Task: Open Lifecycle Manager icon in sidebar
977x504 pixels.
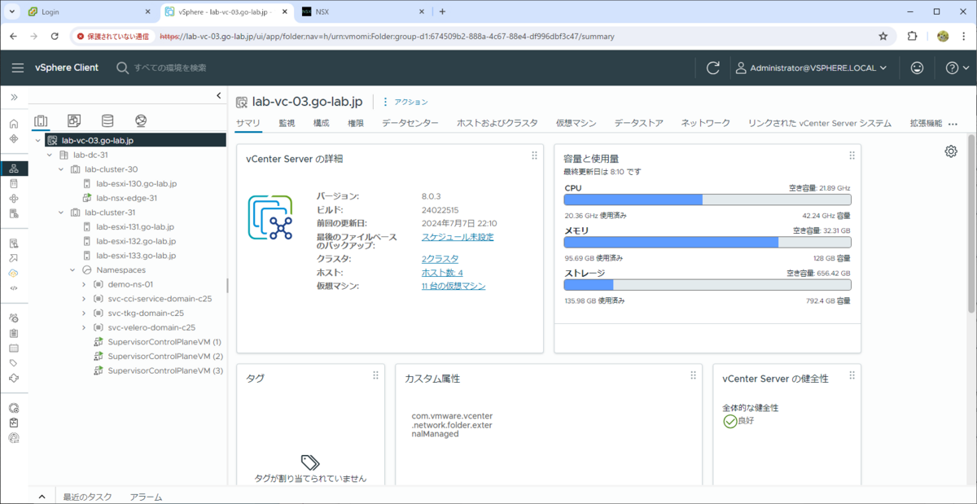Action: [14, 378]
